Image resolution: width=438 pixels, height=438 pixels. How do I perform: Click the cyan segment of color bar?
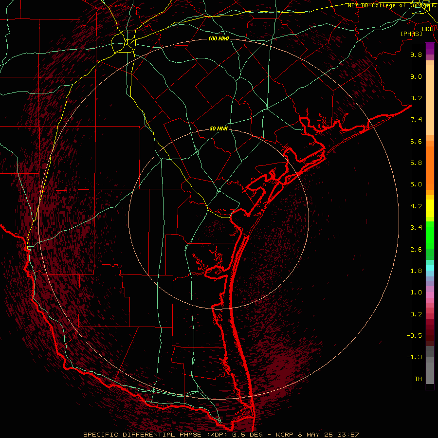tap(430, 268)
